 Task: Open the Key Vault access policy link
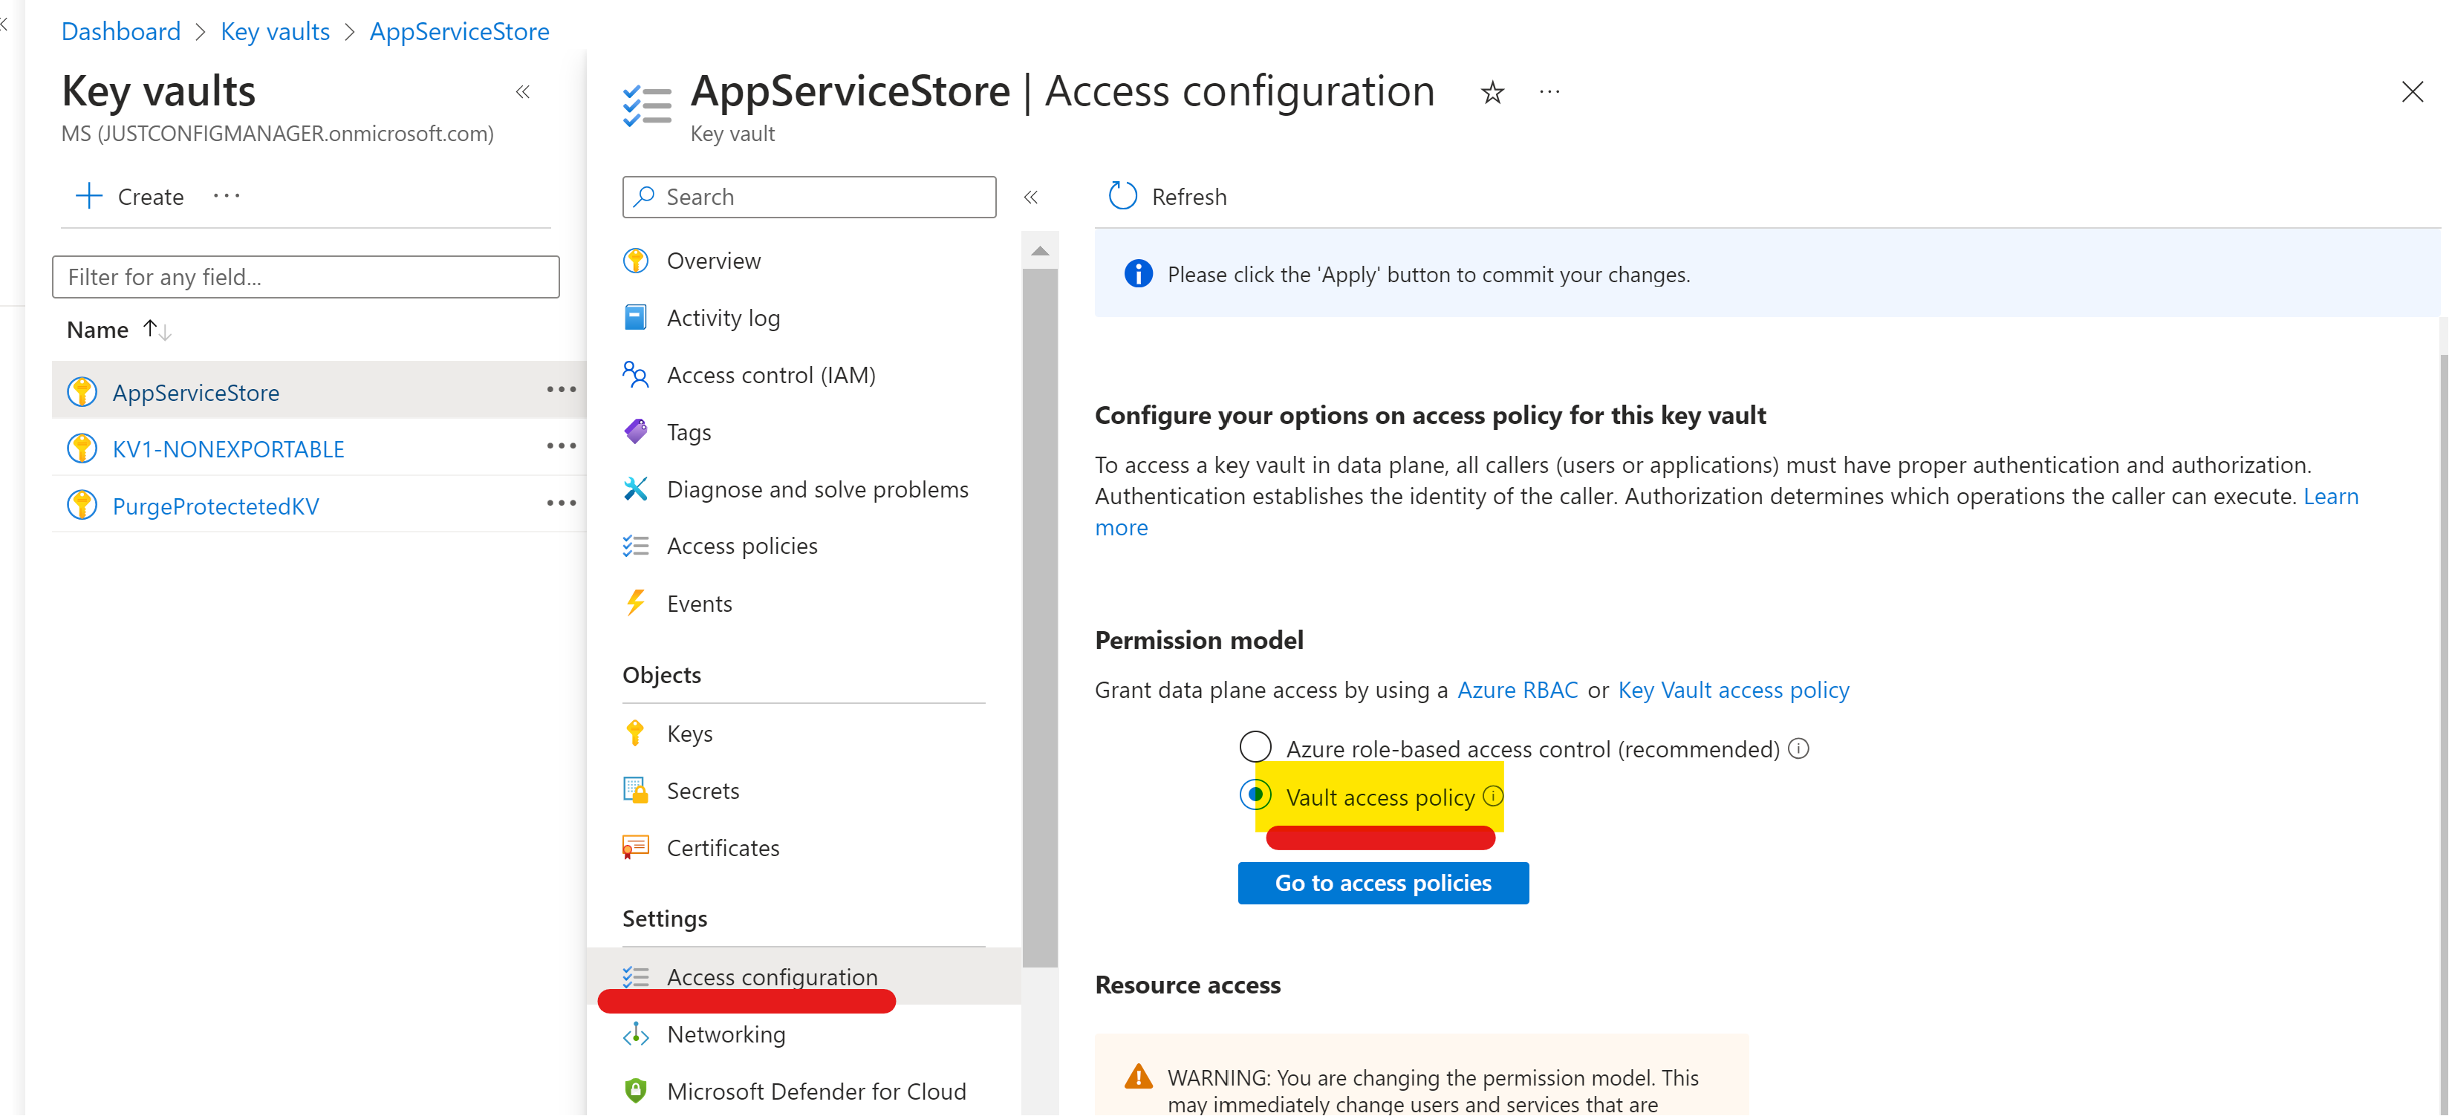1733,690
